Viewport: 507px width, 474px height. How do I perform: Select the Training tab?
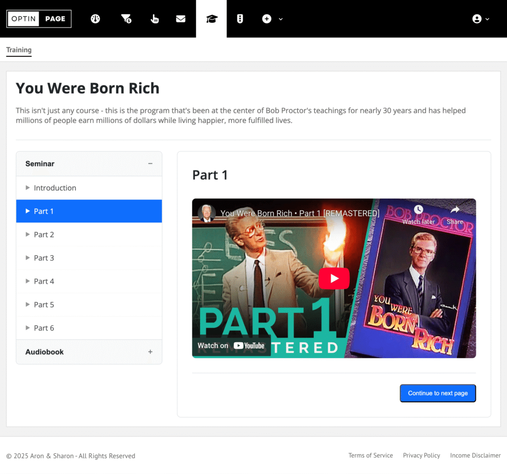point(19,50)
